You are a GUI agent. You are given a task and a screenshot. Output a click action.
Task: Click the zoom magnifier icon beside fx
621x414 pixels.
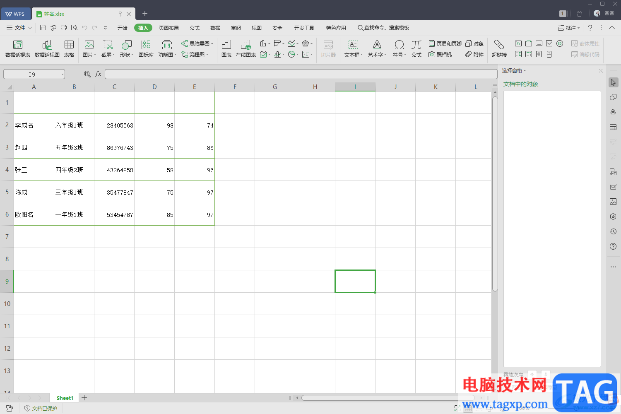pyautogui.click(x=87, y=74)
